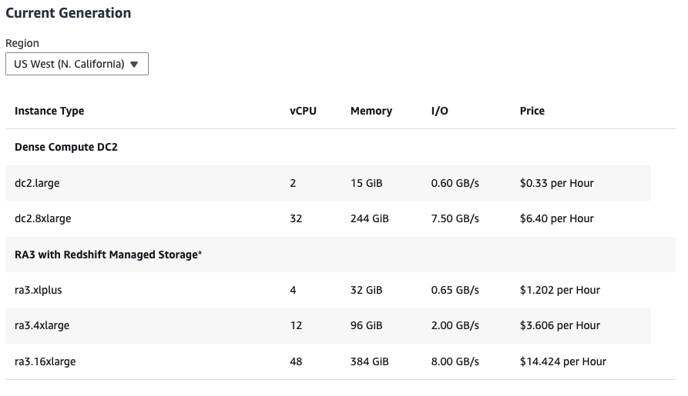Image resolution: width=688 pixels, height=396 pixels.
Task: Select the '$1.202 per Hour' price
Action: point(560,290)
